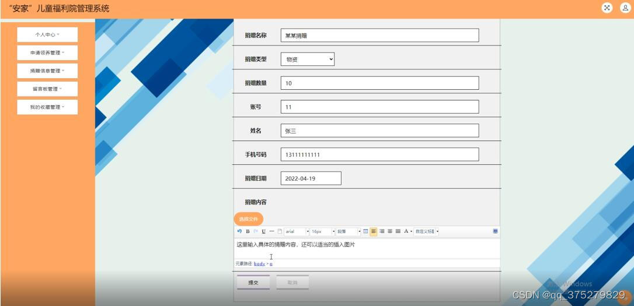Expand the 捐赠信息管理 sidebar menu
634x306 pixels.
(47, 71)
